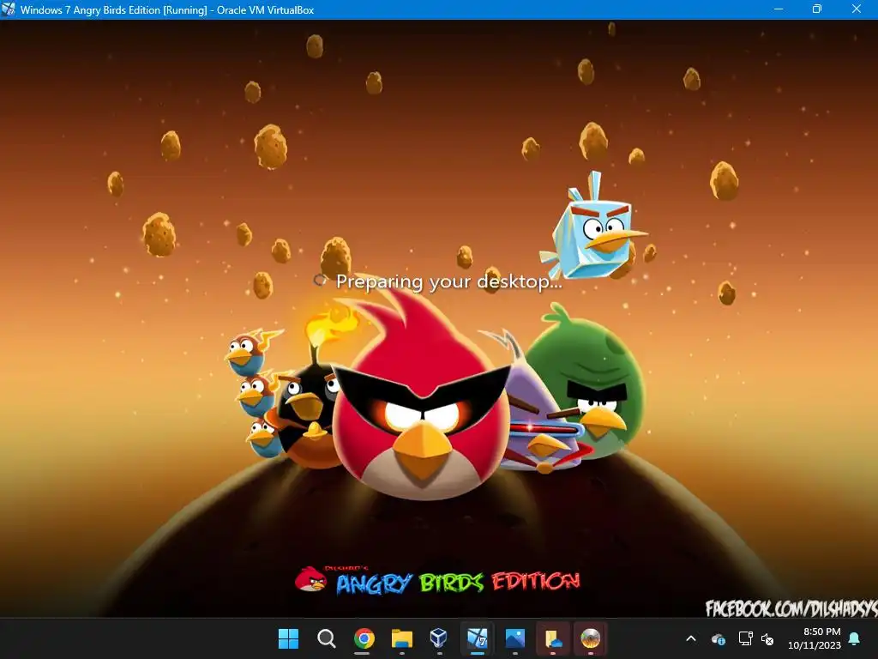The image size is (878, 659).
Task: Open clock showing 8:50 PM
Action: pos(814,638)
